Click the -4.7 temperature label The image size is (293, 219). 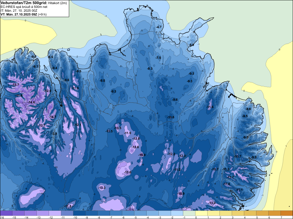point(159,27)
